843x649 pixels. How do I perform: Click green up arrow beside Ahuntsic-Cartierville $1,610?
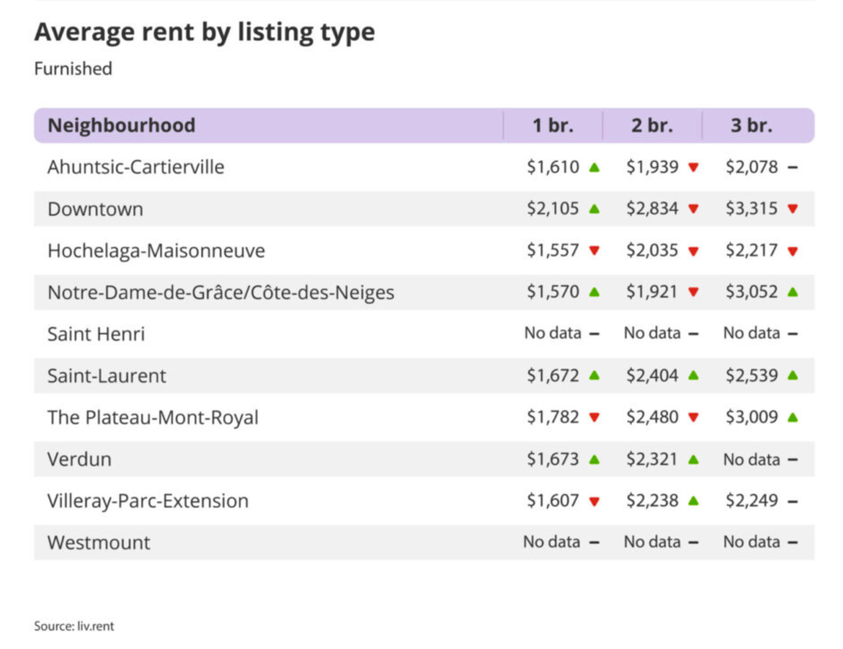tap(594, 167)
